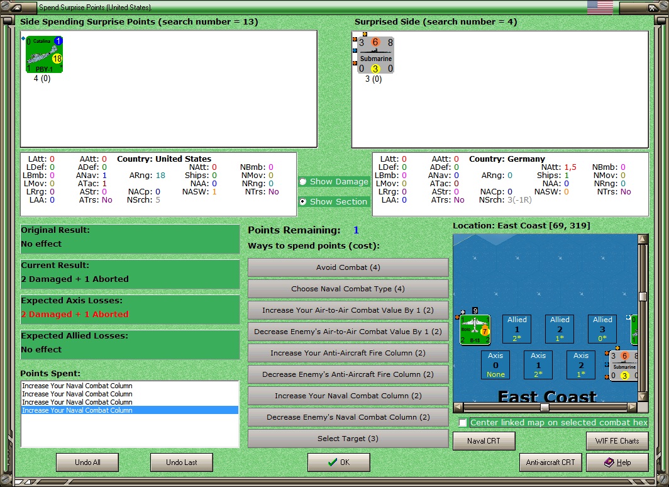The height and width of the screenshot is (487, 669).
Task: Select the Catalina PBY-1 aircraft counter
Action: (45, 54)
